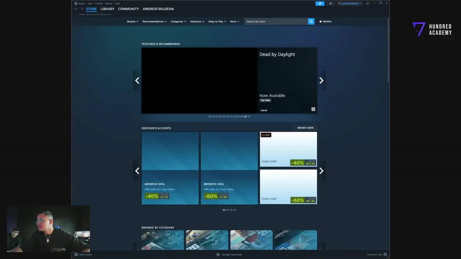Switch to the STORE tab

point(91,9)
